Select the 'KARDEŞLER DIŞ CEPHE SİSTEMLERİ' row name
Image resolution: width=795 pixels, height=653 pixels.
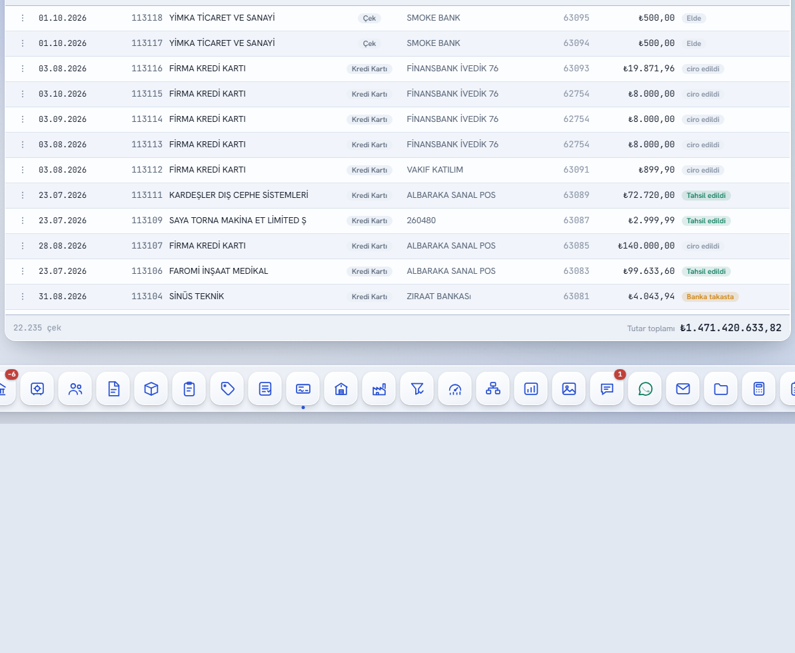pos(239,195)
